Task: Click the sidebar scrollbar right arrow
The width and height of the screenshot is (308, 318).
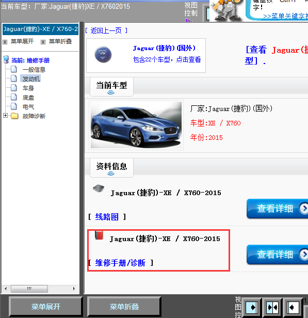Action: 74,289
